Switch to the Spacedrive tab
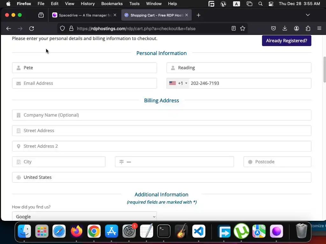 (x=84, y=15)
